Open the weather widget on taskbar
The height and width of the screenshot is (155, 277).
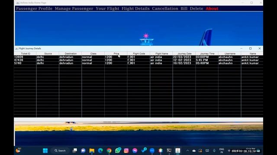coord(18,150)
